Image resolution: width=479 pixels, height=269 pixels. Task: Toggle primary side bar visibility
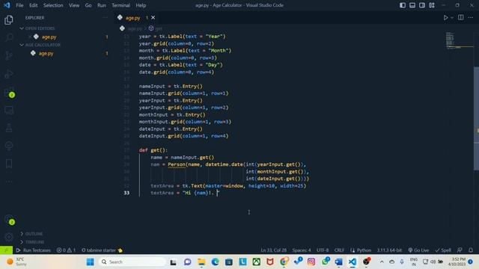tap(403, 5)
